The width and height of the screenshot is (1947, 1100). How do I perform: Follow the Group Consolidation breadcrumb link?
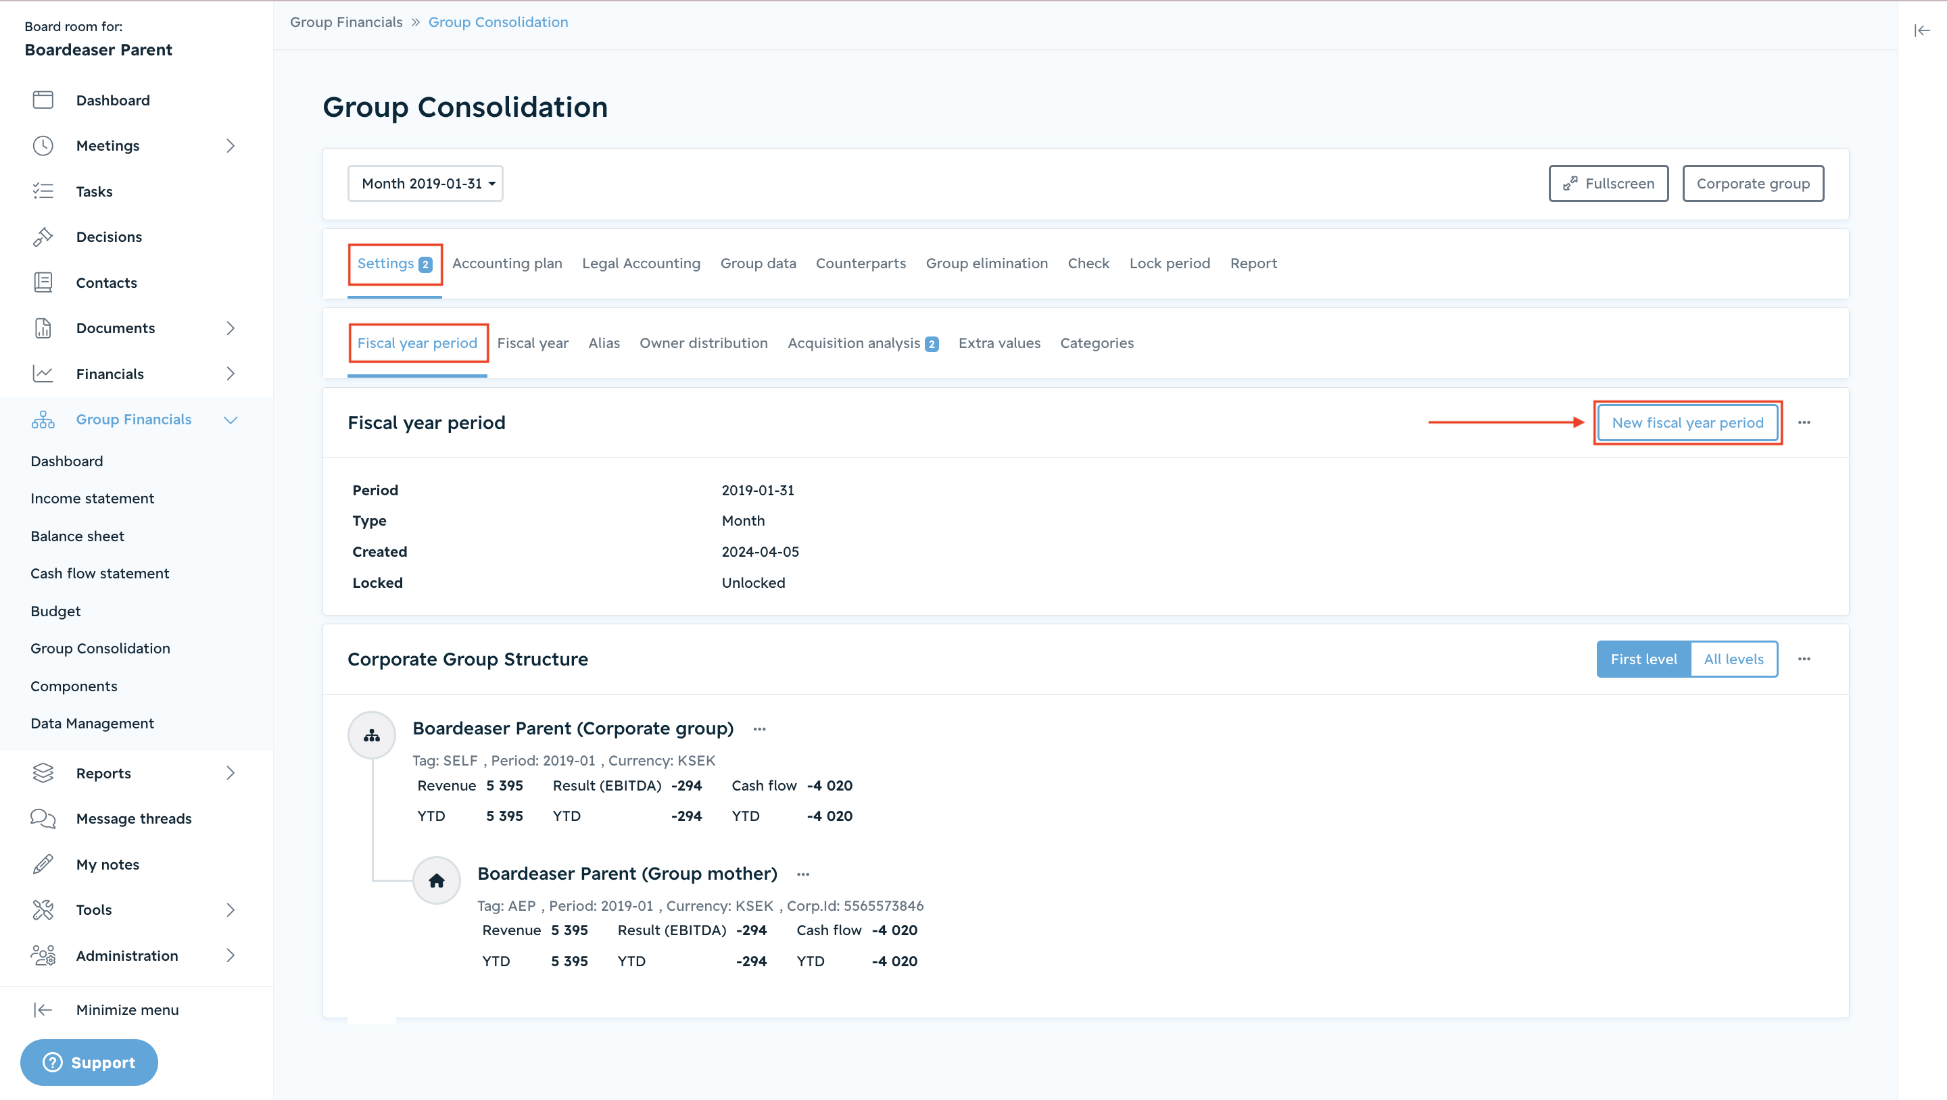coord(498,22)
